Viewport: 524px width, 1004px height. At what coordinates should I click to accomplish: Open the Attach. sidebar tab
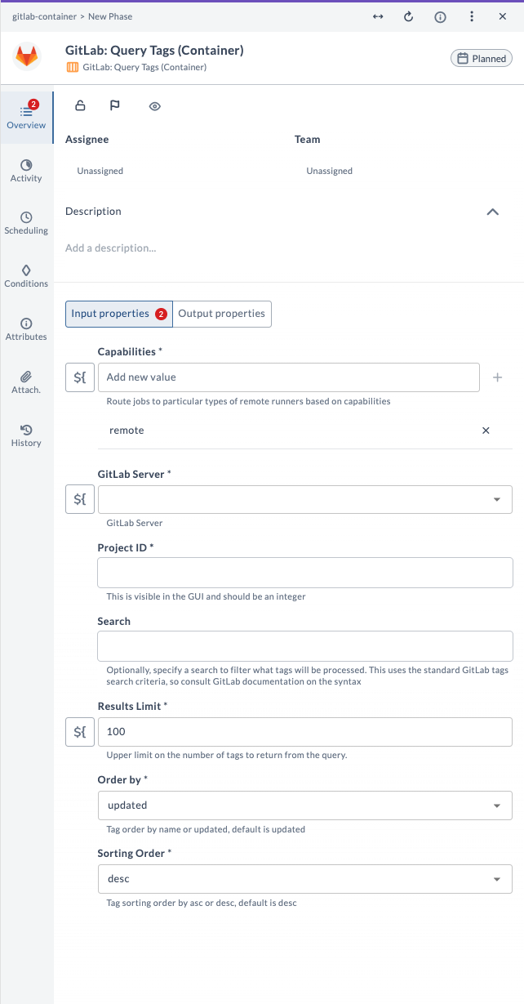click(26, 382)
